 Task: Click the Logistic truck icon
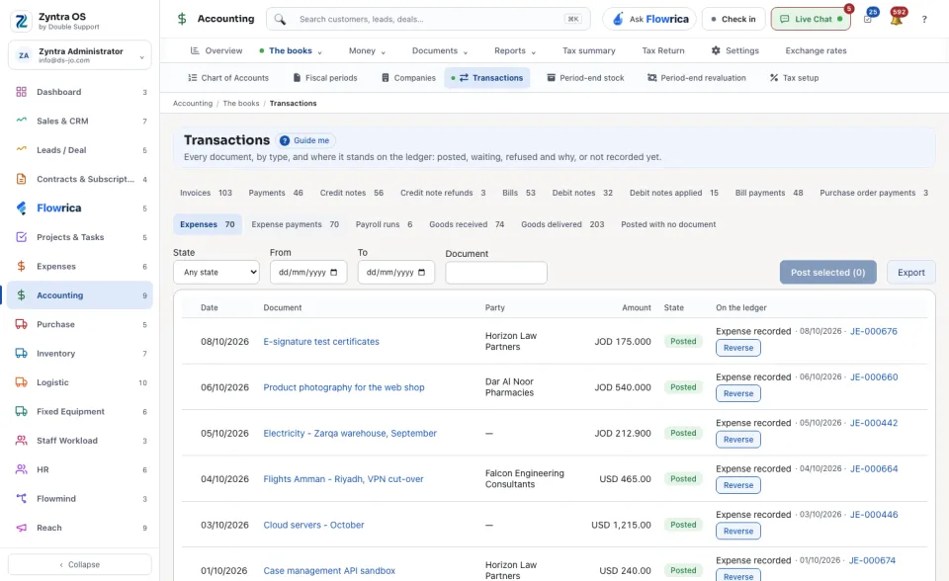[x=21, y=382]
